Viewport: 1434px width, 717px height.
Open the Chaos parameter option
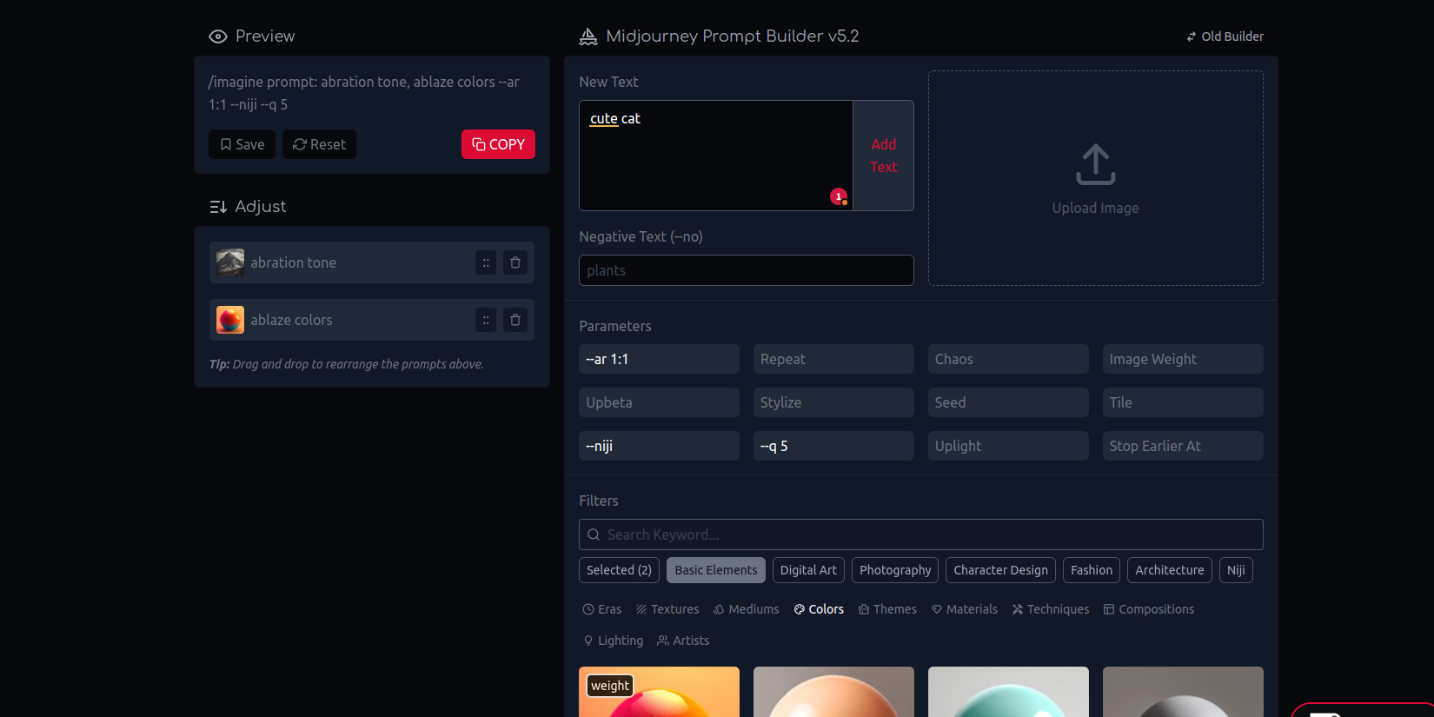1007,359
